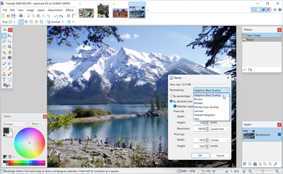
Task: Uncheck the Maintain aspect ratio checkbox
Action: 175,106
